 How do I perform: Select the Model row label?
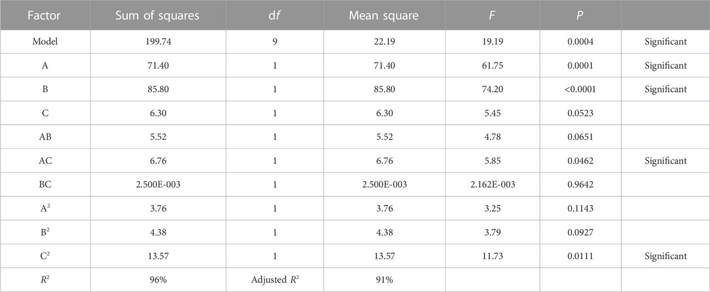coord(45,42)
